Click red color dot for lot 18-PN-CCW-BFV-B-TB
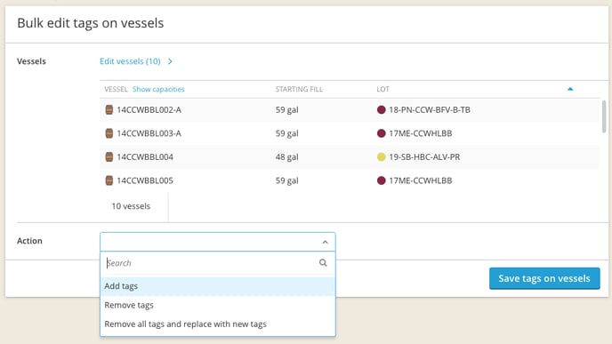612x344 pixels. pos(382,110)
